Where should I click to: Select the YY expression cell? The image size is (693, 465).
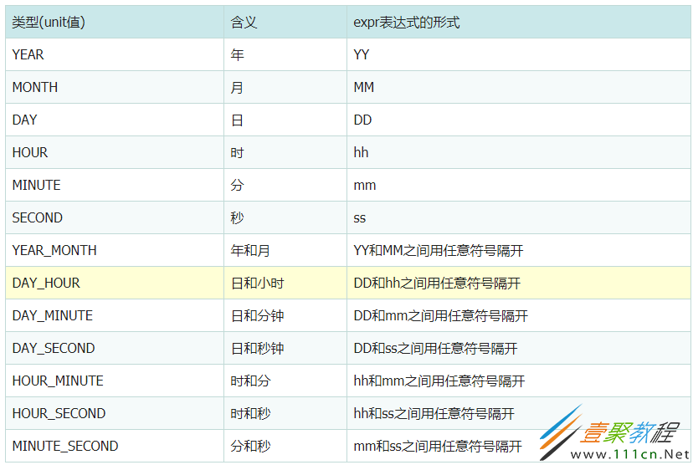[519, 54]
